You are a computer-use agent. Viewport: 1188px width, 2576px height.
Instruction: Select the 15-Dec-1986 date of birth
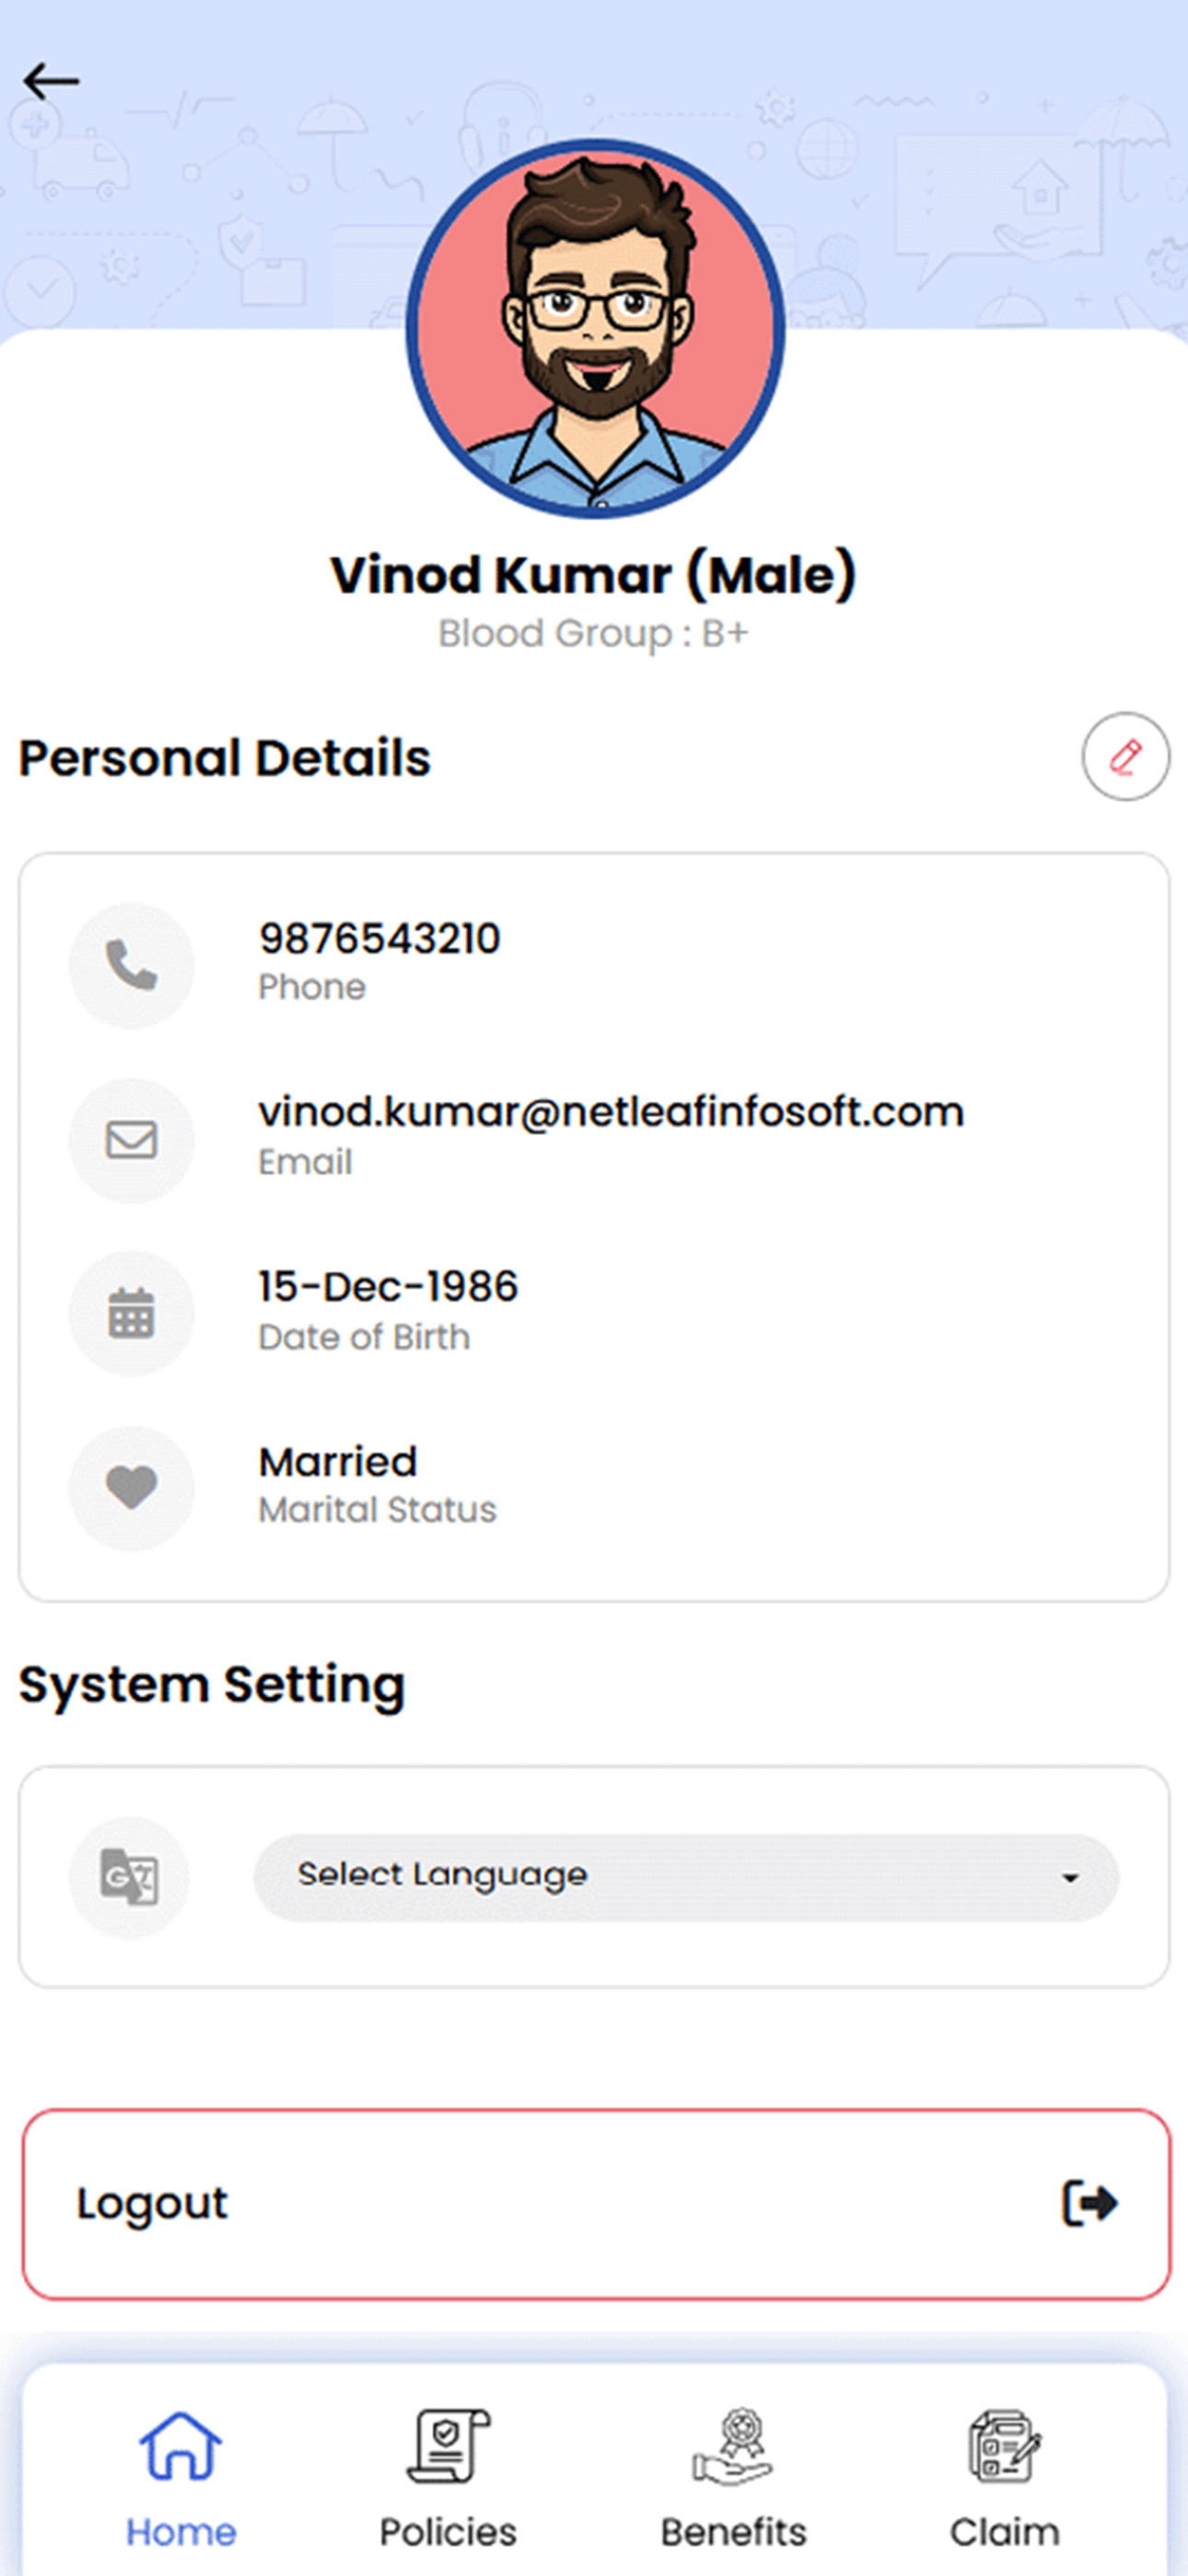(x=388, y=1287)
